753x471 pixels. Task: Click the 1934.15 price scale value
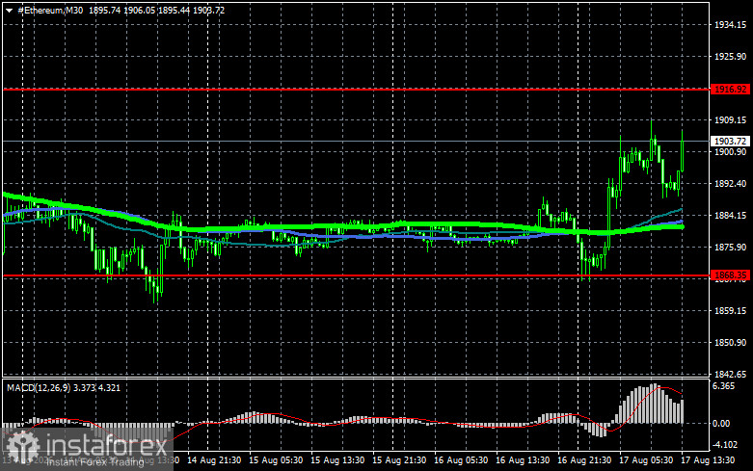731,25
